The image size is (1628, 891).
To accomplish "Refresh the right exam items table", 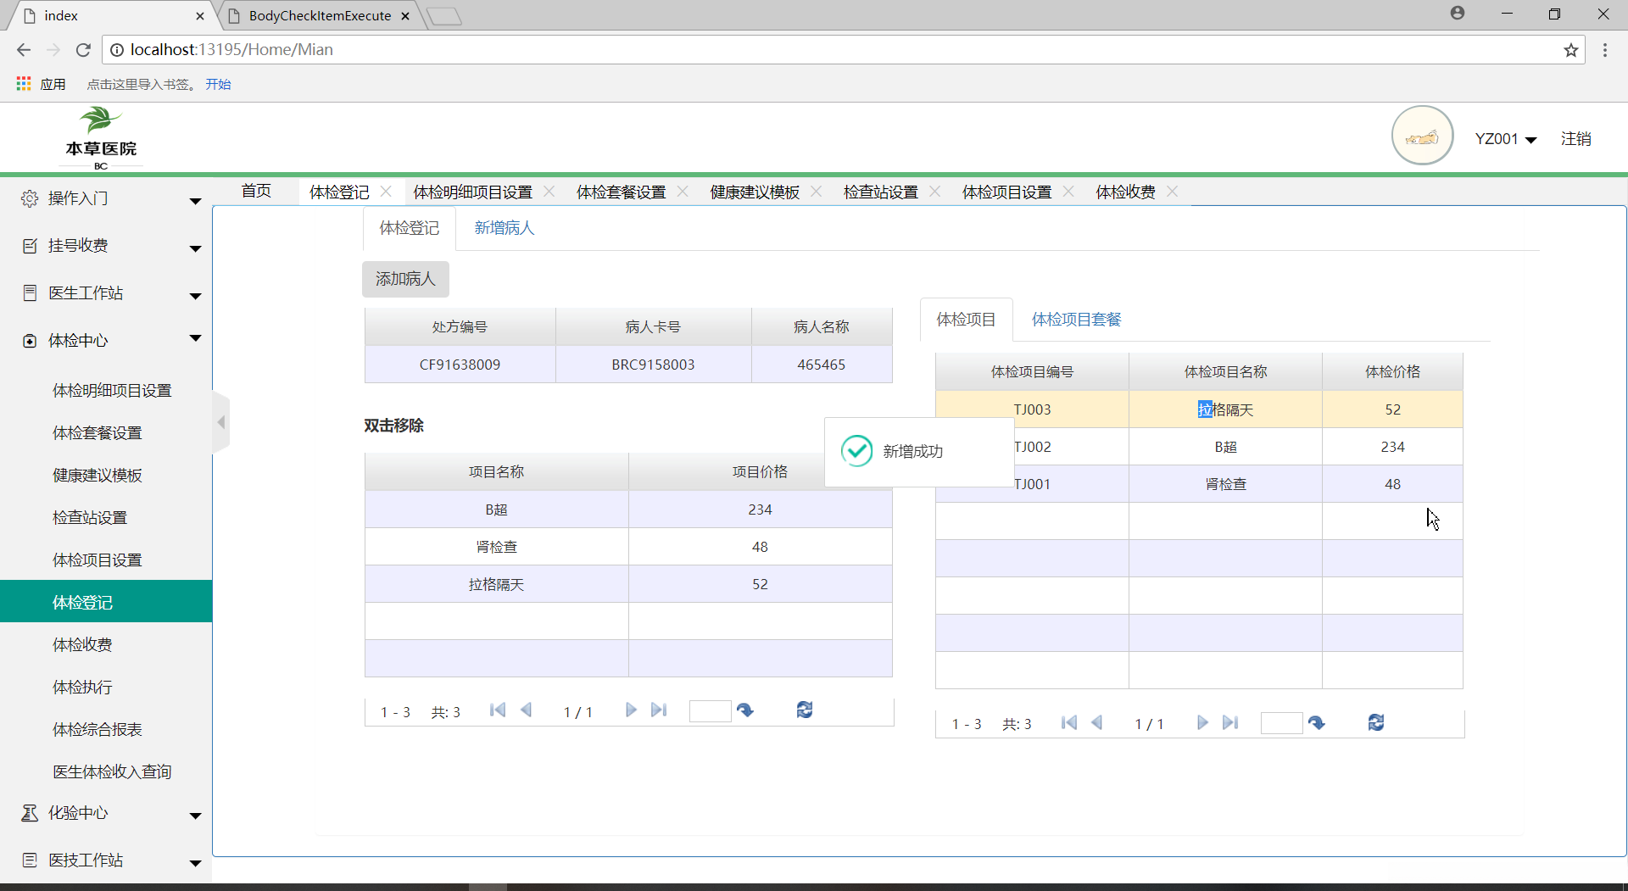I will point(1375,722).
